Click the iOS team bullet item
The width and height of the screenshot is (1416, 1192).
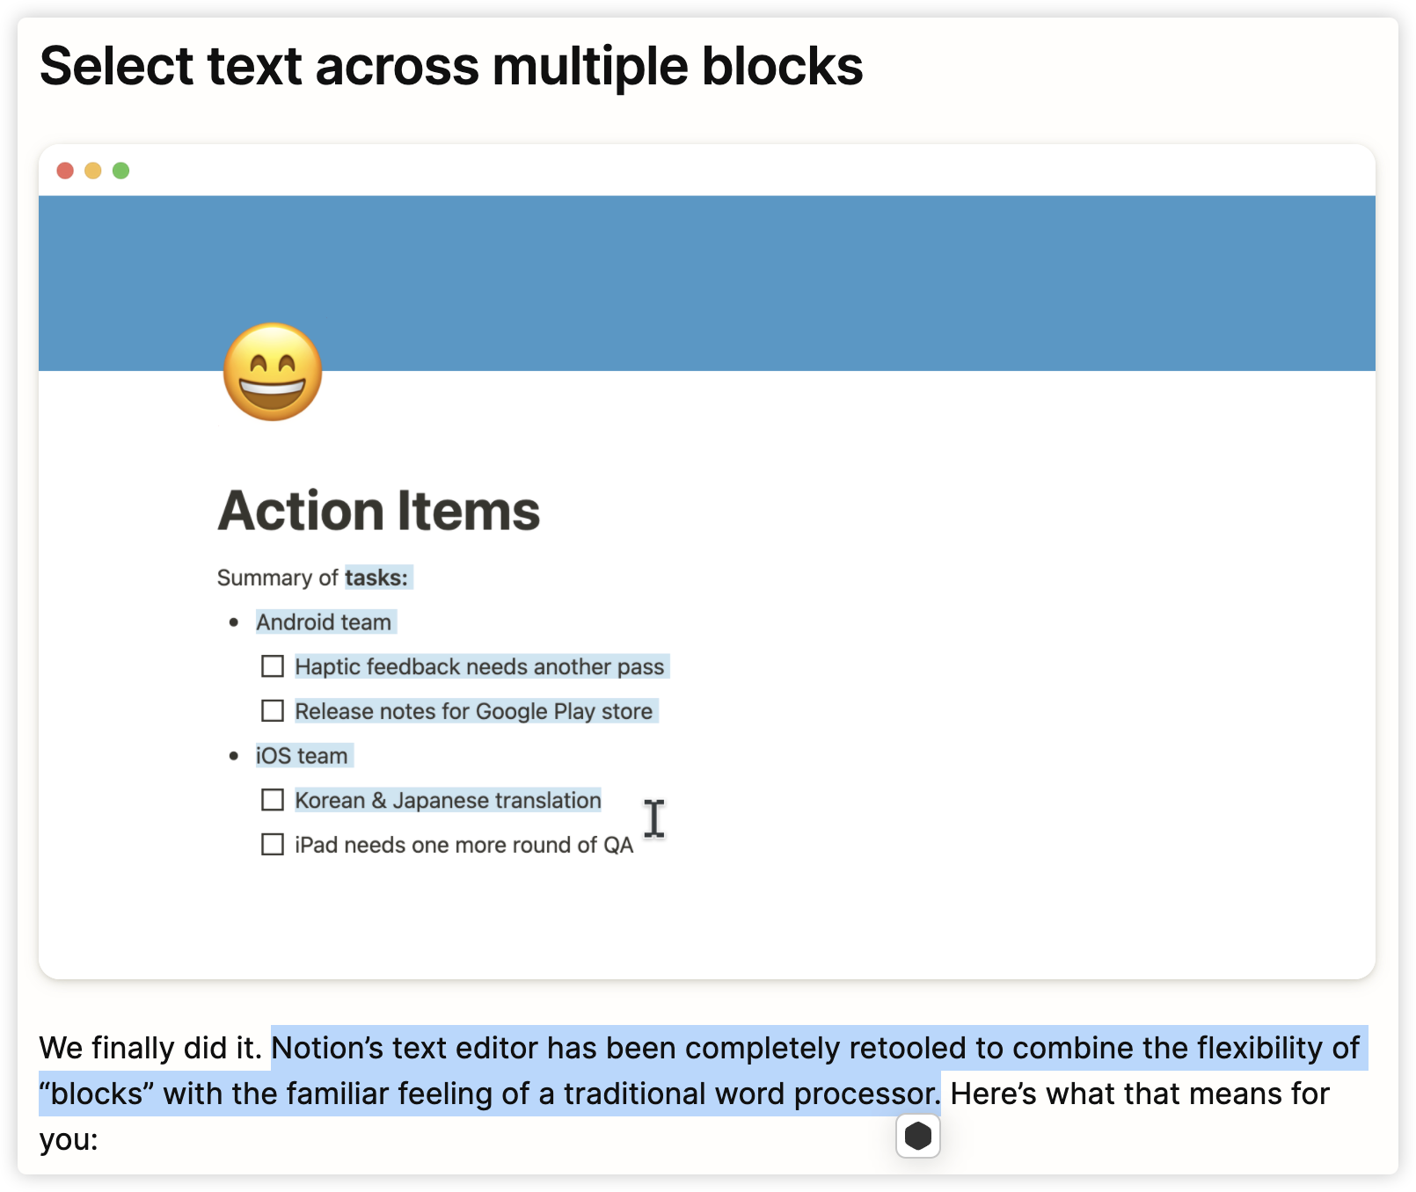[302, 756]
